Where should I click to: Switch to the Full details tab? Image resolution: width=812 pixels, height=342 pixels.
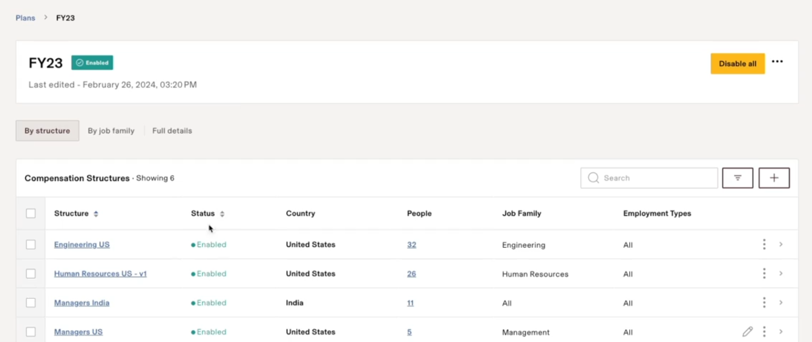tap(172, 131)
